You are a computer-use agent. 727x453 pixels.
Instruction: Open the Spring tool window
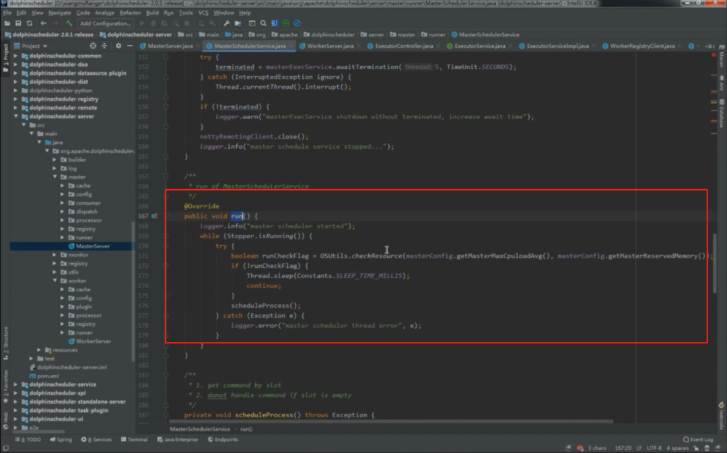[x=61, y=440]
